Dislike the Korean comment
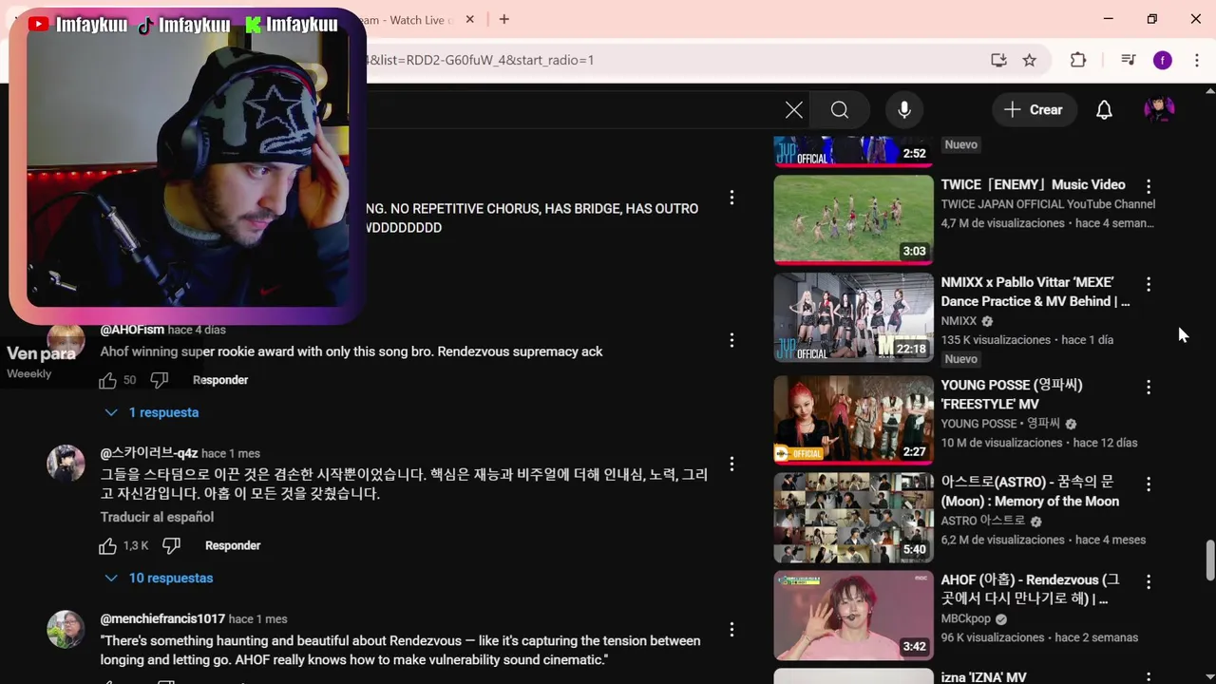 [171, 545]
